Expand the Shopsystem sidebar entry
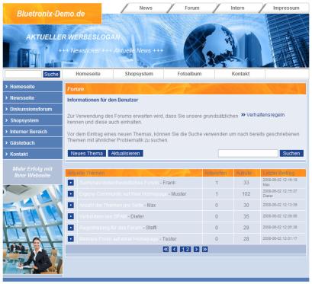Screen dimensions: 312x284 33,120
